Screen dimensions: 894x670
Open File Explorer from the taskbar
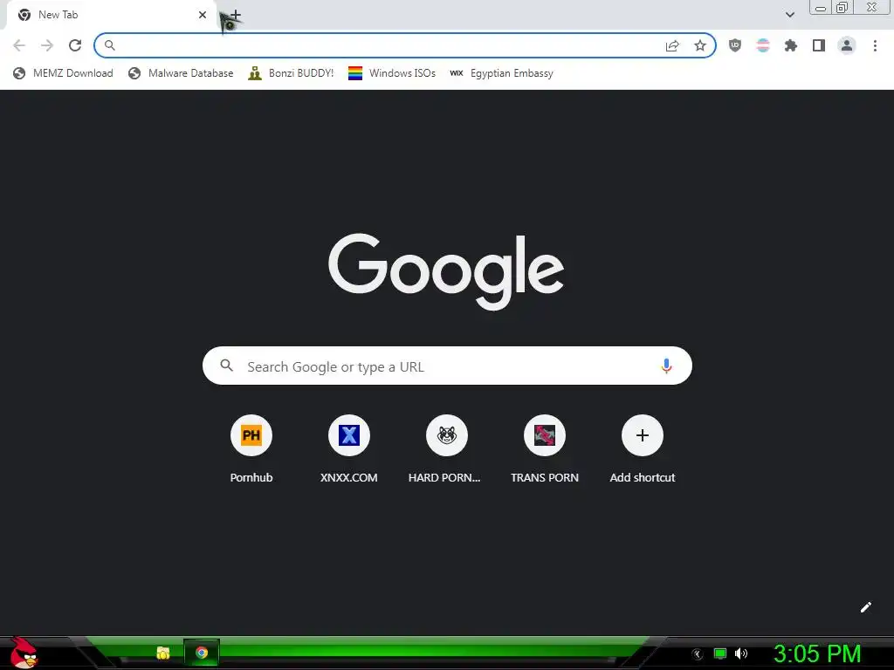pyautogui.click(x=163, y=653)
